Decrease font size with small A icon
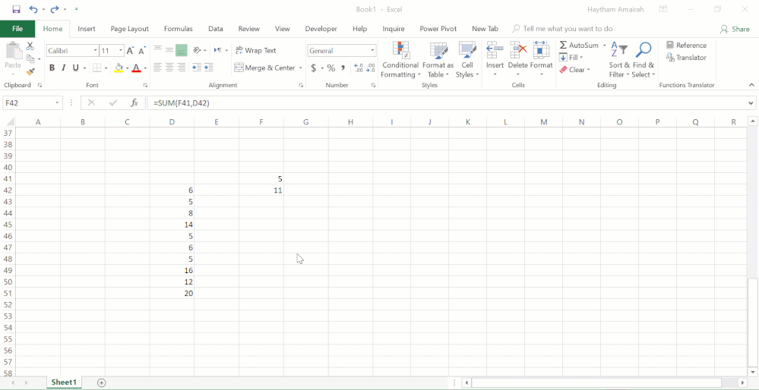759x390 pixels. pyautogui.click(x=142, y=51)
